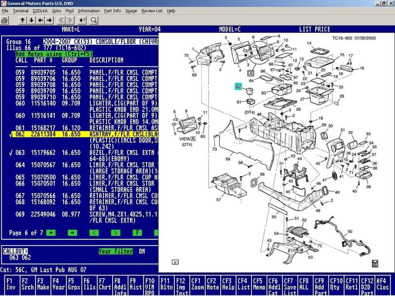Click the double-right chevron toolbar button
The image size is (395, 296).
click(70, 20)
